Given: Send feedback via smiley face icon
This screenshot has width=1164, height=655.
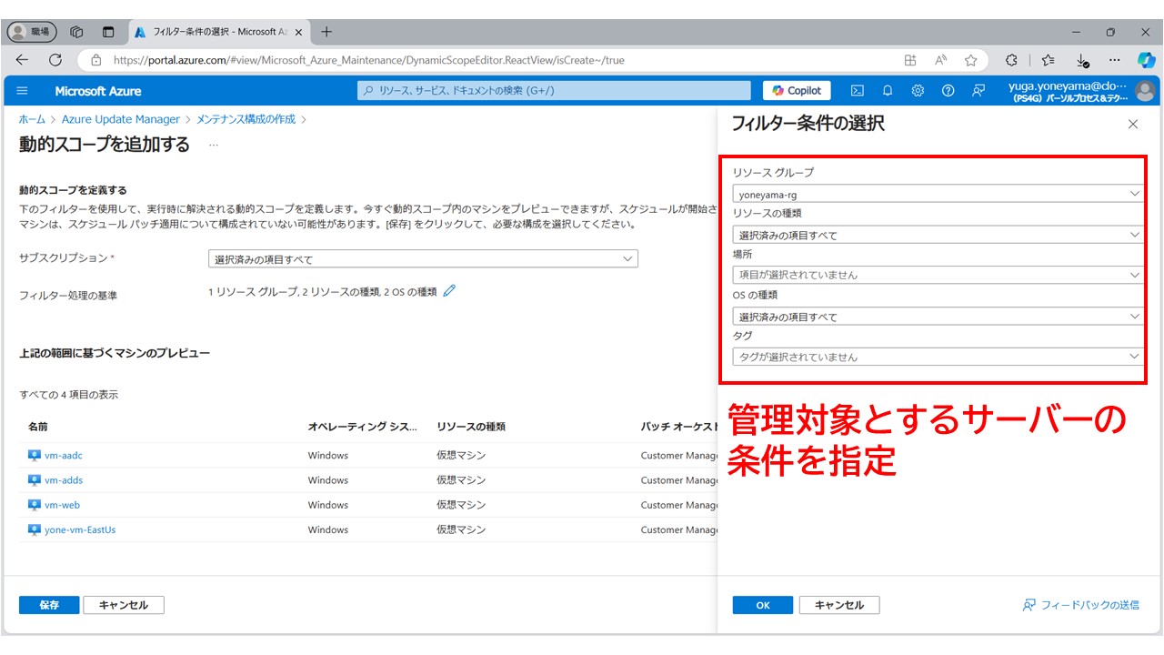Looking at the screenshot, I should tap(977, 90).
